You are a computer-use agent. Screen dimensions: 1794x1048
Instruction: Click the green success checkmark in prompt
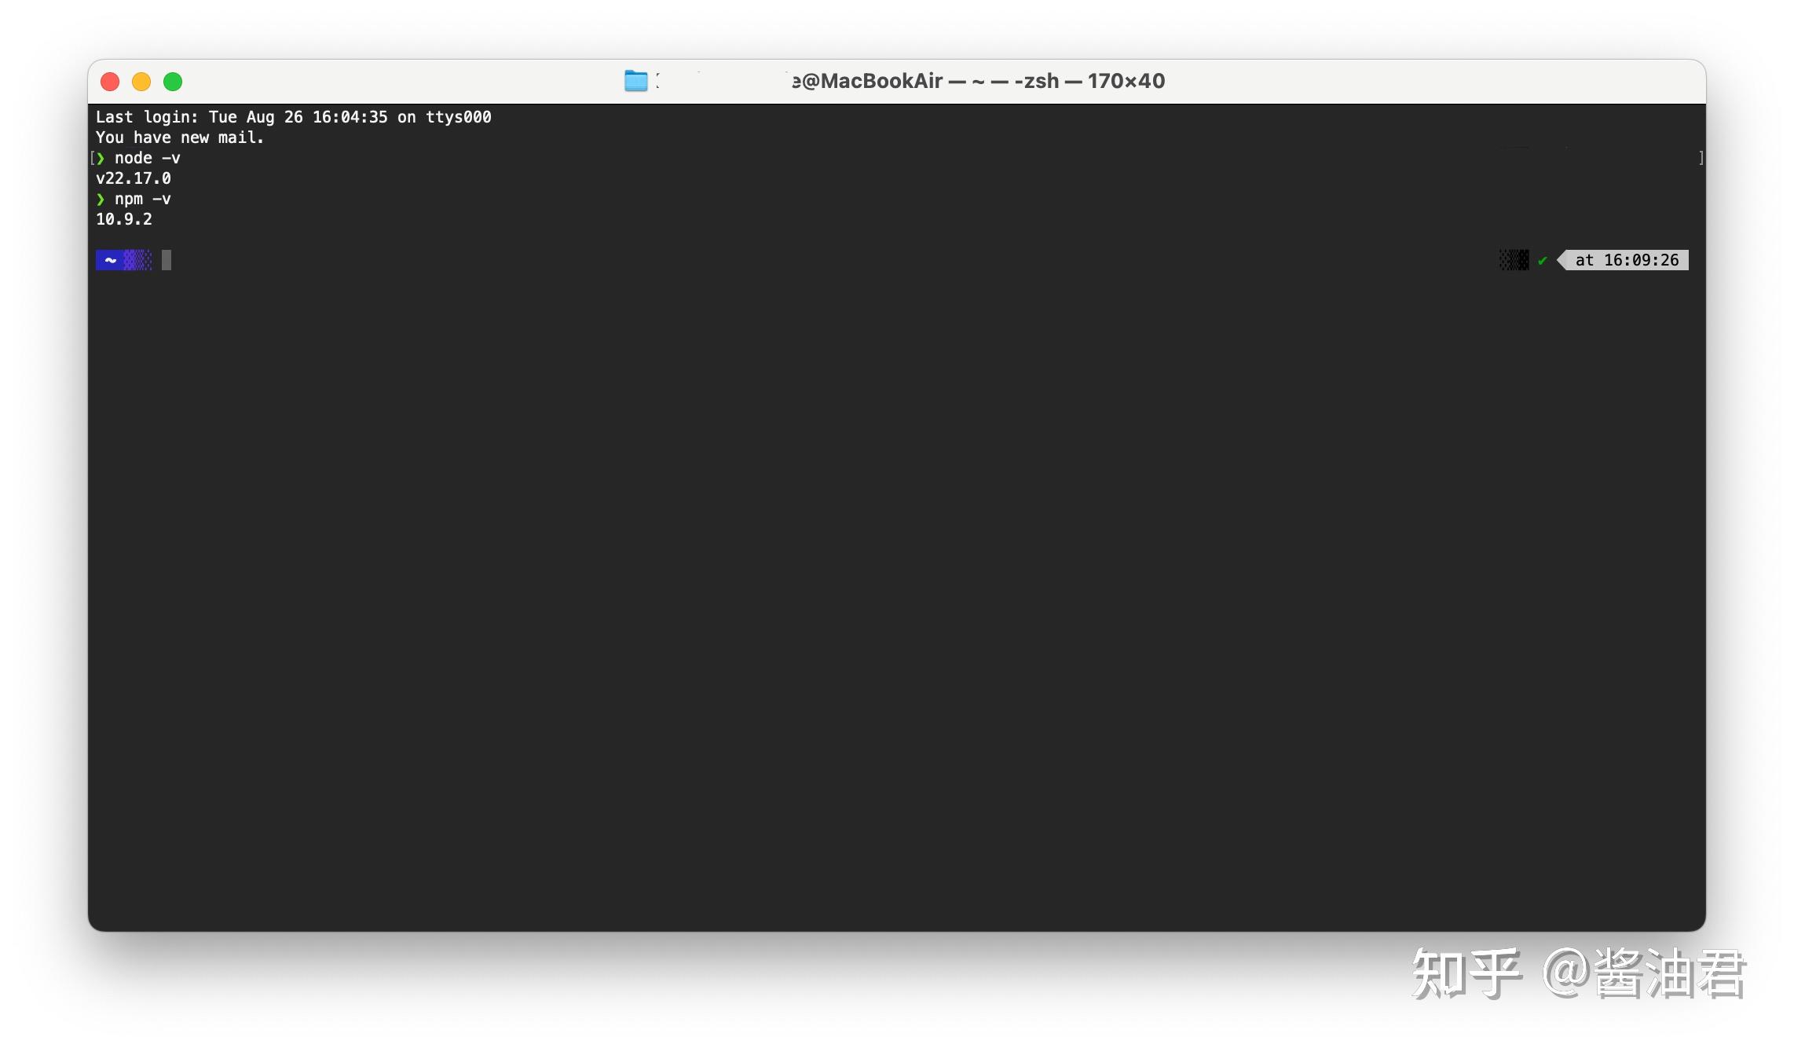[1542, 261]
